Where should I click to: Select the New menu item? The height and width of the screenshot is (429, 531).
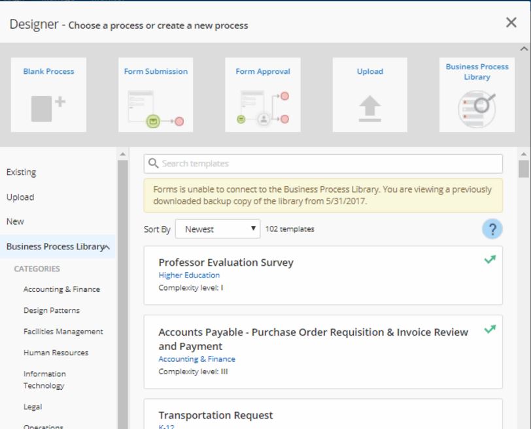click(15, 221)
